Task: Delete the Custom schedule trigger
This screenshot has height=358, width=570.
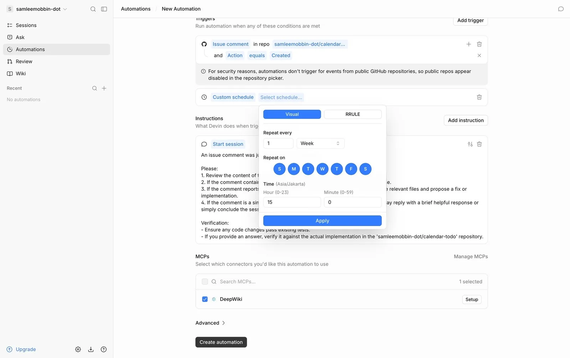Action: point(480,97)
